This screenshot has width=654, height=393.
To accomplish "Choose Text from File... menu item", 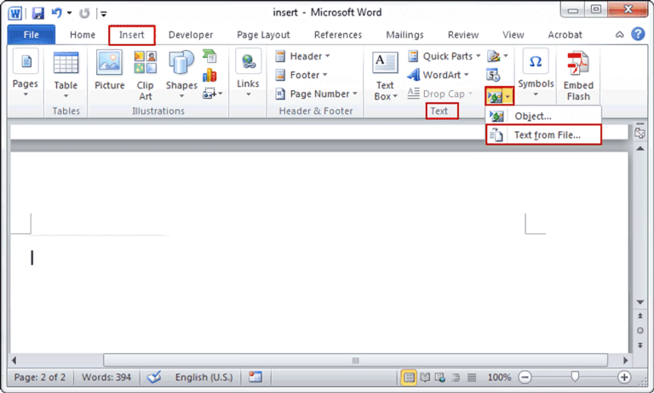I will pos(543,135).
